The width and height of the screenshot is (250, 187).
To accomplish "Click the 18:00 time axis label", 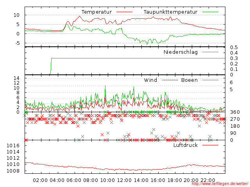I will click(x=175, y=180).
